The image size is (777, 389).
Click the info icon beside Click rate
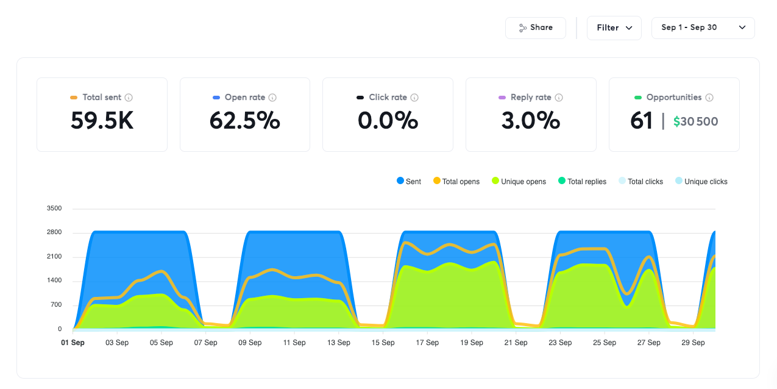coord(414,98)
